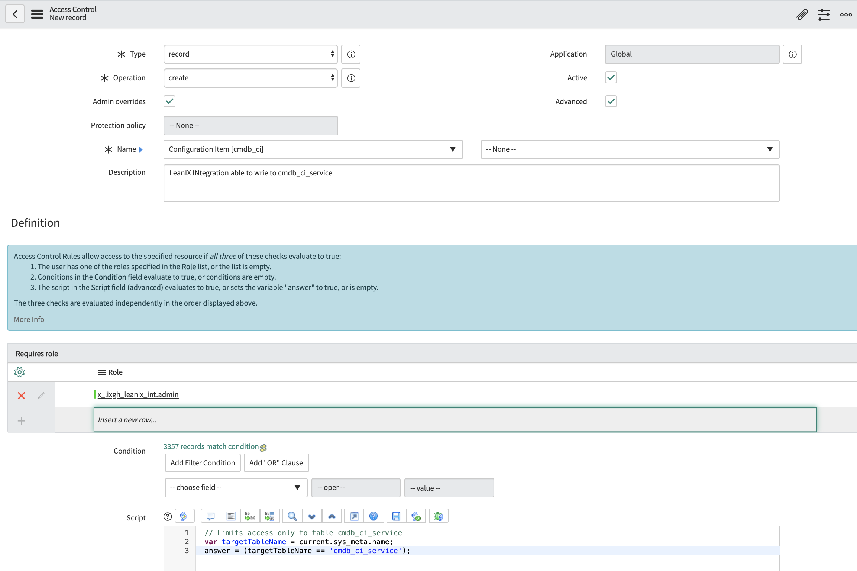Click the Insert a new row field

455,420
